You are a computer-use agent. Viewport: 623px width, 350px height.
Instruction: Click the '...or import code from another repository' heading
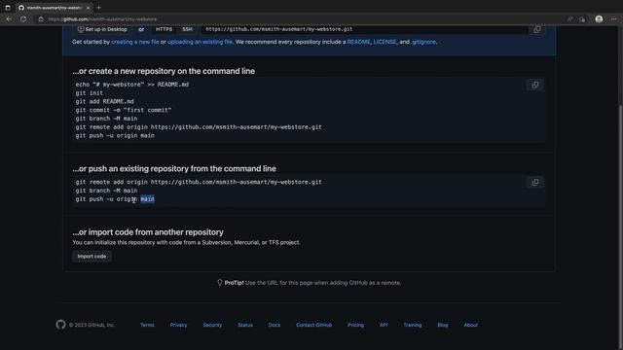148,232
